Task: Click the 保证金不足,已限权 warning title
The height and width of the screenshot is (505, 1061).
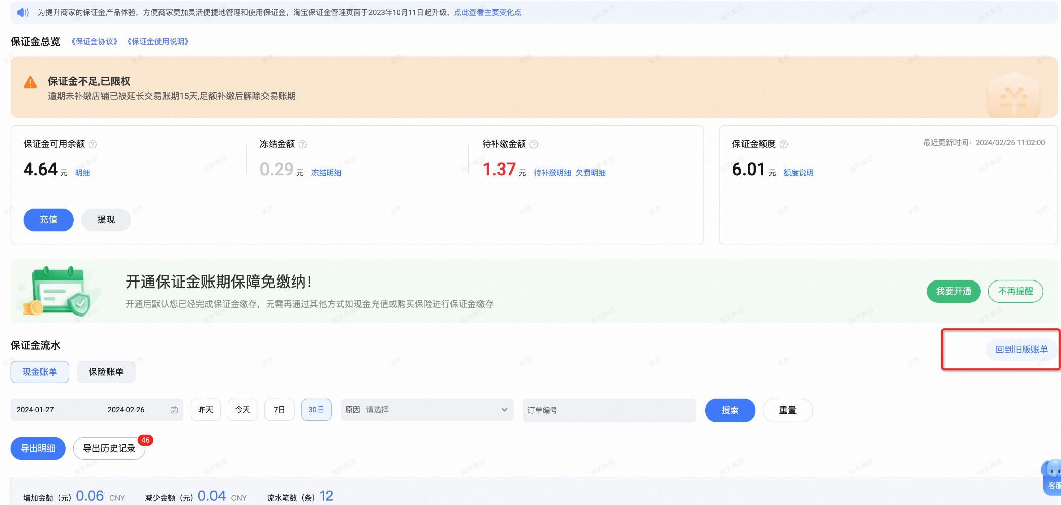Action: [89, 81]
